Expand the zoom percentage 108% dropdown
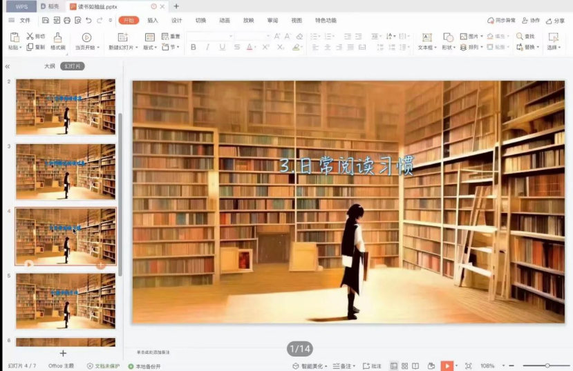573x371 pixels. (503, 365)
